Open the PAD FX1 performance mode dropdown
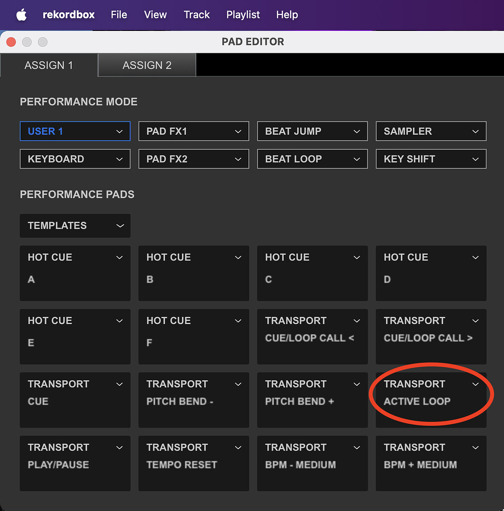504x511 pixels. tap(193, 131)
